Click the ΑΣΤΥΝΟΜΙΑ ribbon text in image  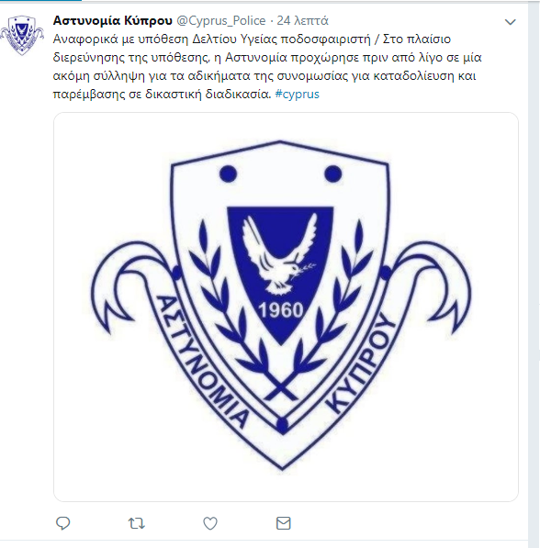click(202, 363)
